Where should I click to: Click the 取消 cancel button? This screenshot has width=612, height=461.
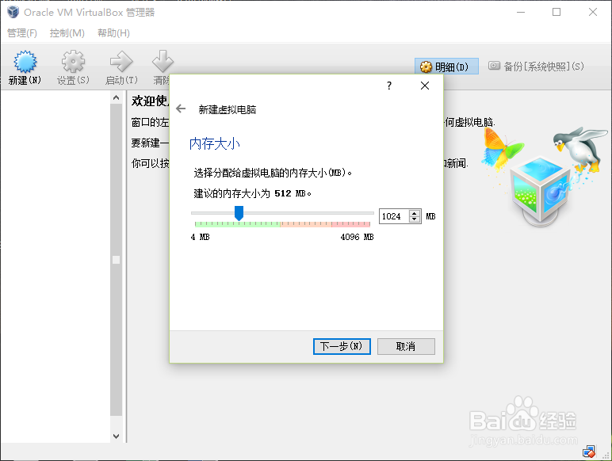[407, 346]
